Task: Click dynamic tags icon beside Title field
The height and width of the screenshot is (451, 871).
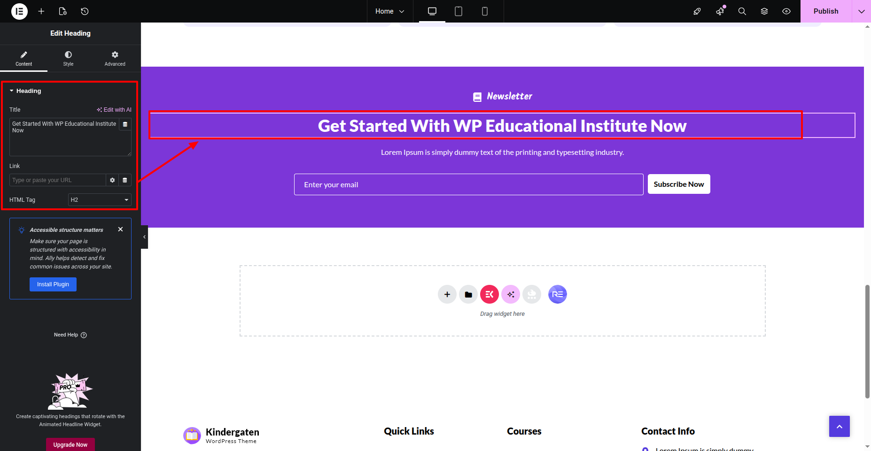Action: (x=125, y=124)
